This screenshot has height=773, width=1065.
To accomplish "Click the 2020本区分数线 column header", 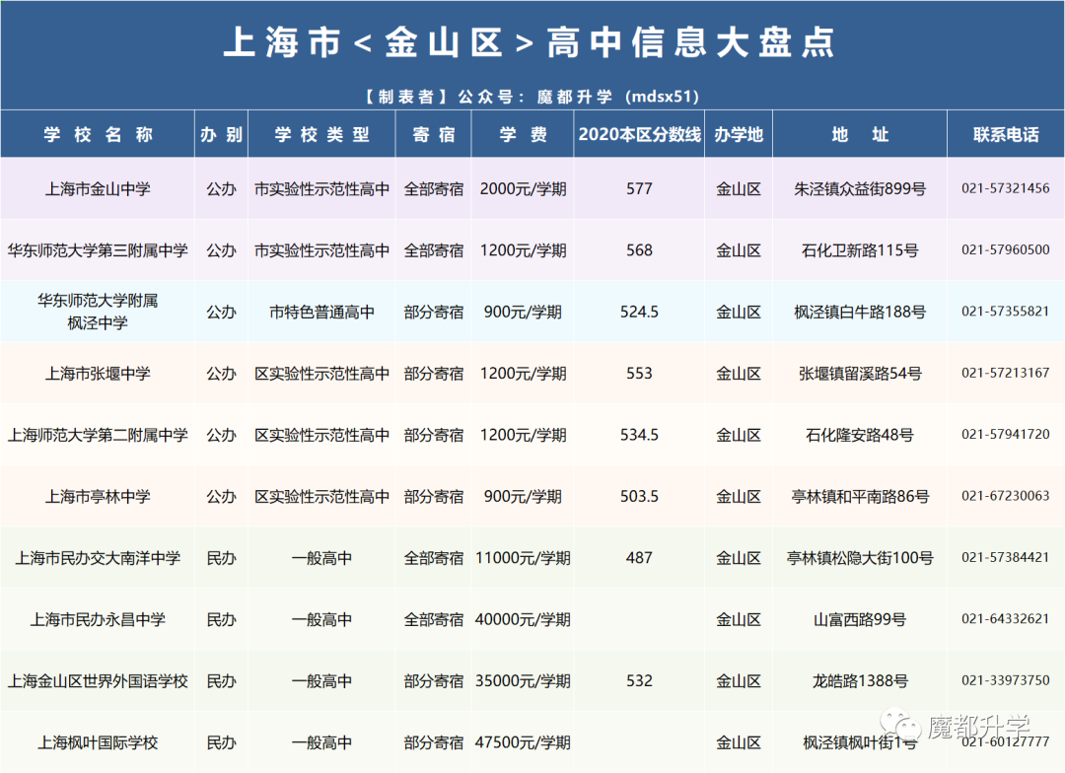I will point(639,134).
